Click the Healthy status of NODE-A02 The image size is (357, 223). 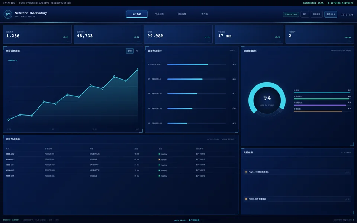[x=163, y=154]
